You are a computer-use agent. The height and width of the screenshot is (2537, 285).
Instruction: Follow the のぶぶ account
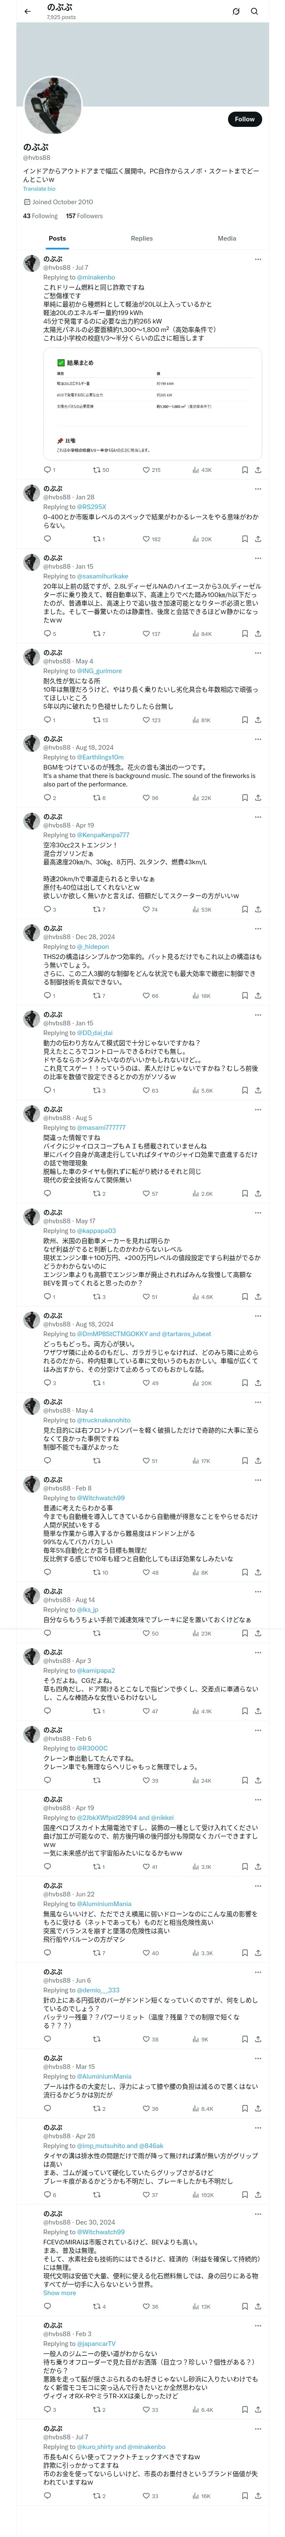click(245, 119)
